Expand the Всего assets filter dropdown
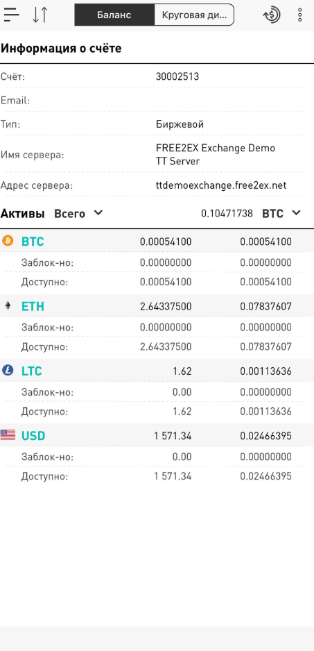314x651 pixels. click(78, 214)
